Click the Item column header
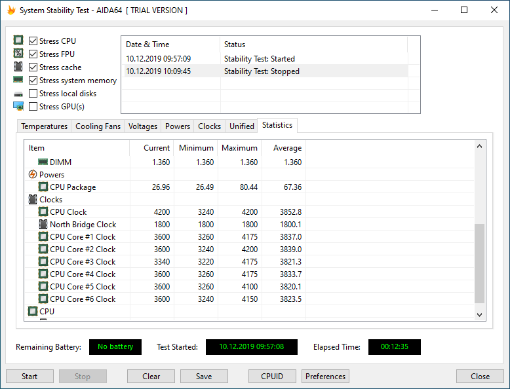This screenshot has height=389, width=510. [x=77, y=148]
